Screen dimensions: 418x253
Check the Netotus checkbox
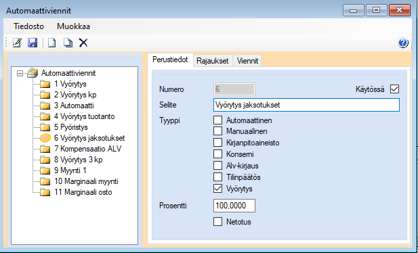coord(217,222)
